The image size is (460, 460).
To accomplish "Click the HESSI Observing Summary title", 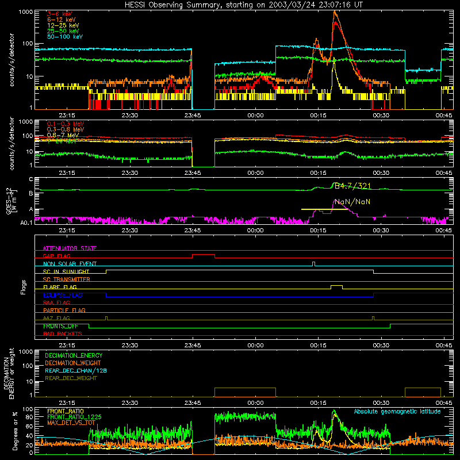I will coord(244,5).
